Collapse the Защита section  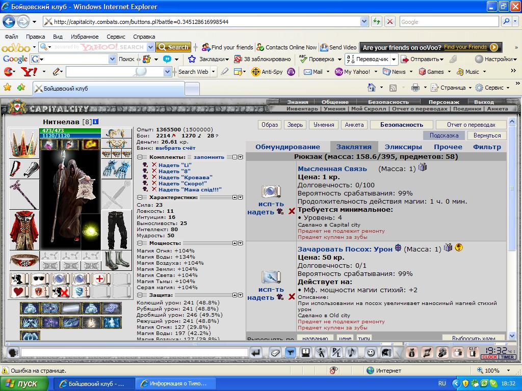click(x=140, y=295)
